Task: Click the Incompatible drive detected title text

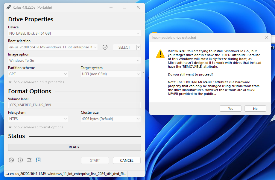Action: [x=174, y=38]
